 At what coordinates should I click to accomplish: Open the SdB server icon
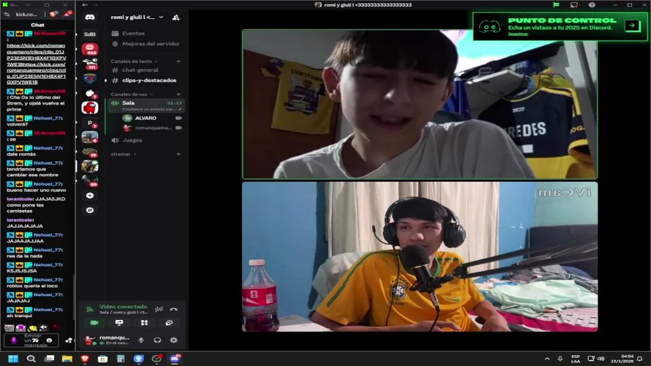tap(90, 34)
